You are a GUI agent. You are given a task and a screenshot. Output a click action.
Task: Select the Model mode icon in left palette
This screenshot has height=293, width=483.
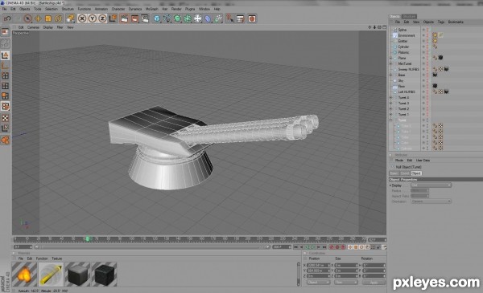pyautogui.click(x=6, y=55)
